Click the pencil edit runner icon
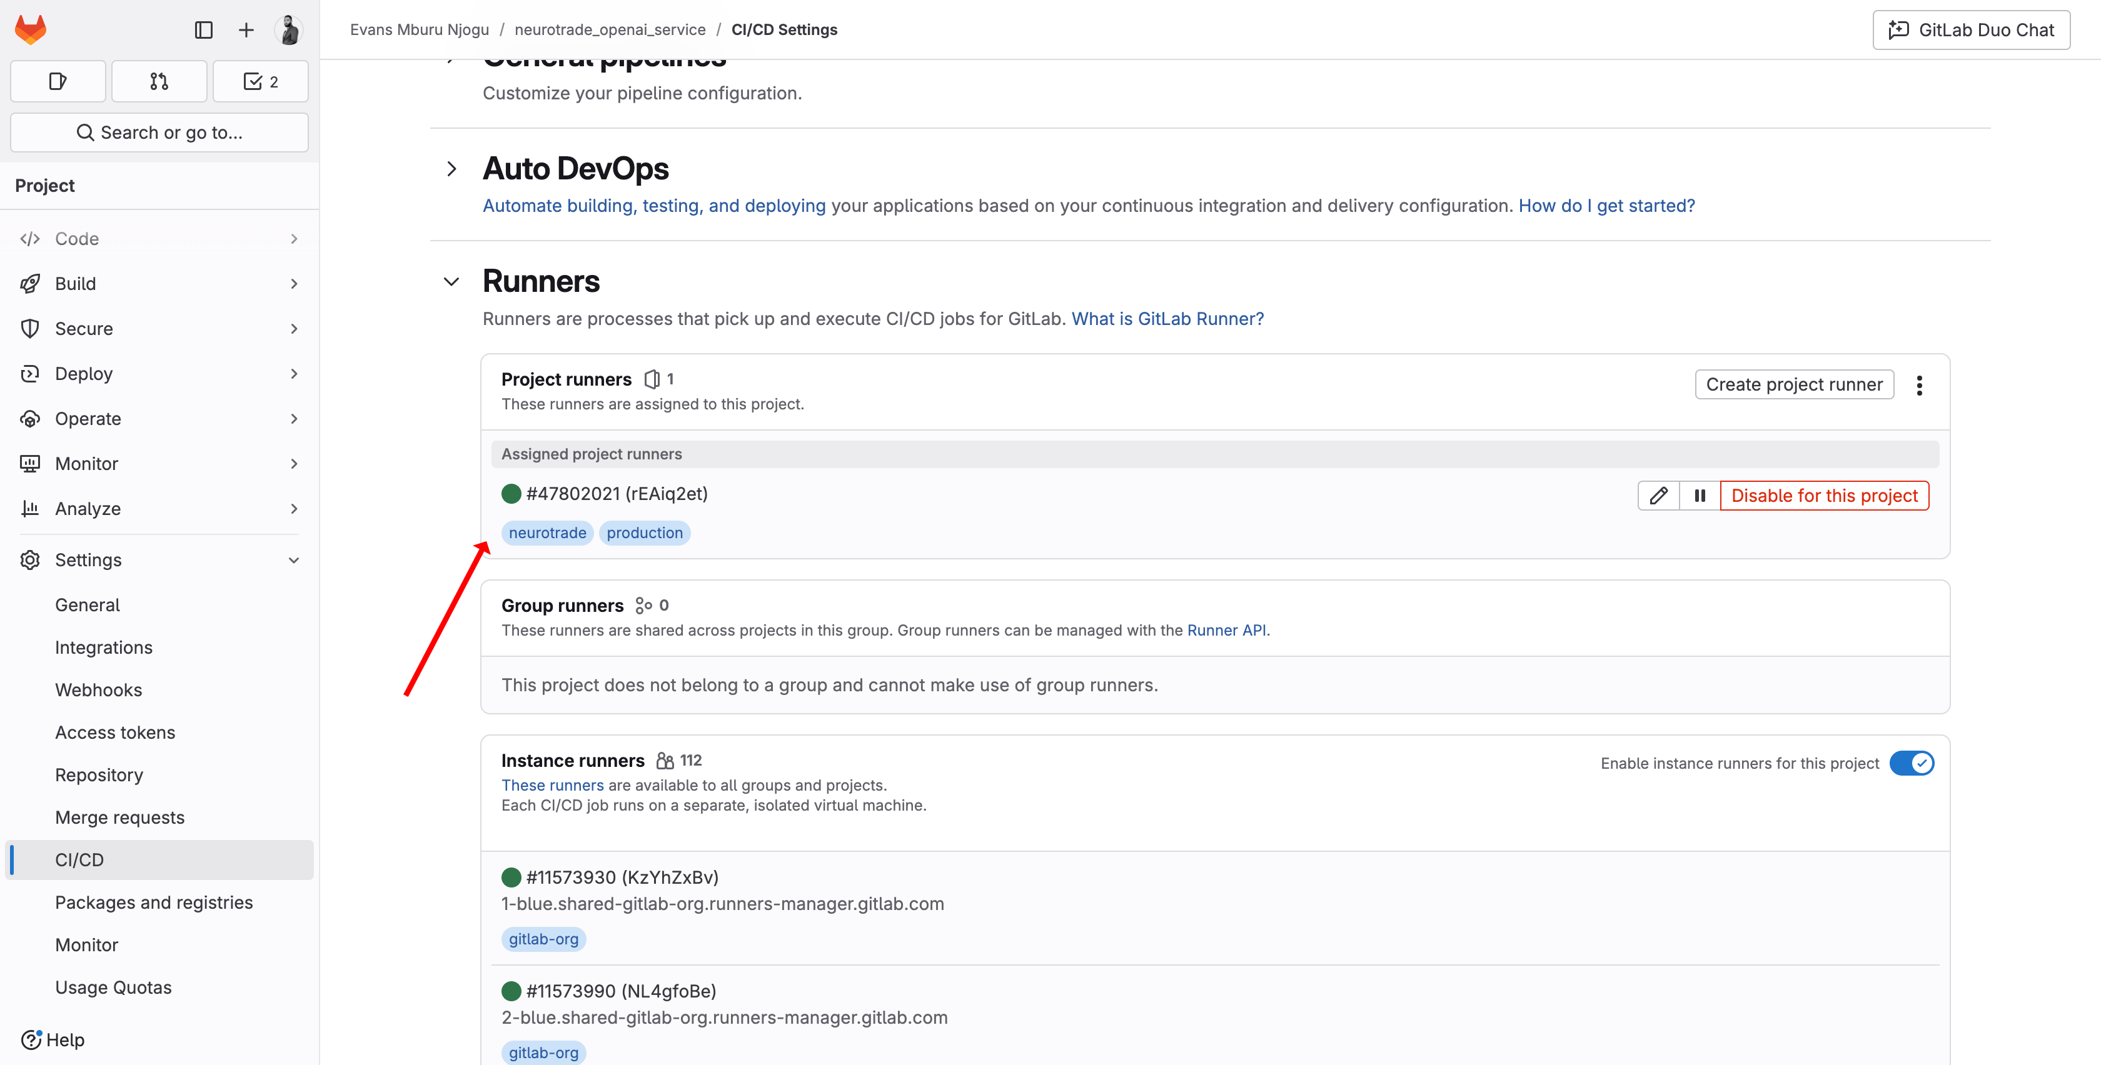 [1658, 496]
